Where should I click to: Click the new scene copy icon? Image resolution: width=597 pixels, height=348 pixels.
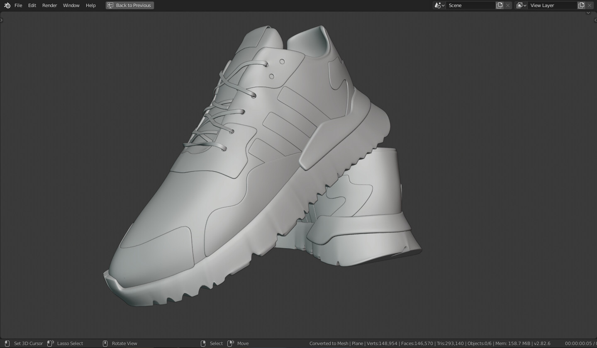pos(500,5)
